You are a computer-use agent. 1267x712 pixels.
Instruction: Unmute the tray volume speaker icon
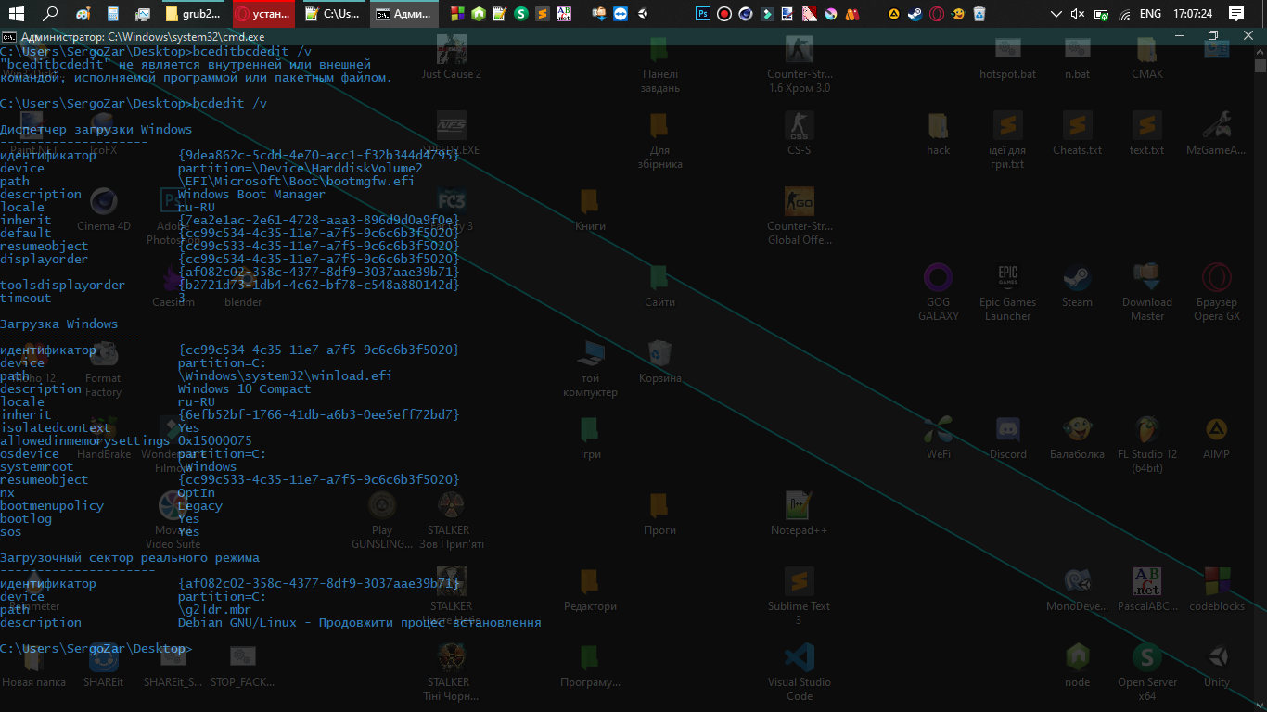[1078, 14]
